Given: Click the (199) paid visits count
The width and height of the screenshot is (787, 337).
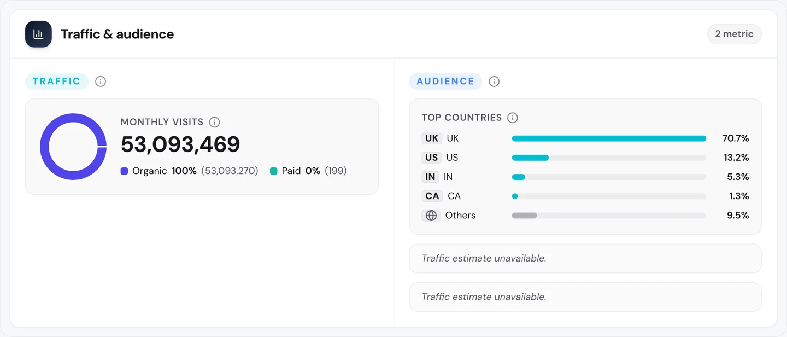Looking at the screenshot, I should tap(336, 171).
